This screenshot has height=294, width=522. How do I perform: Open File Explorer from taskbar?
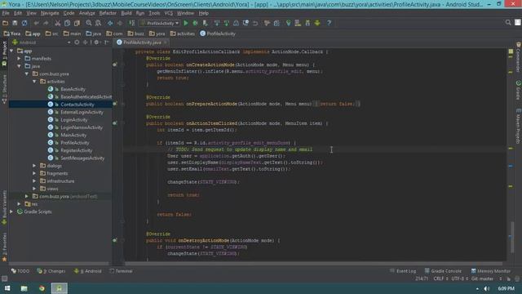(24, 288)
